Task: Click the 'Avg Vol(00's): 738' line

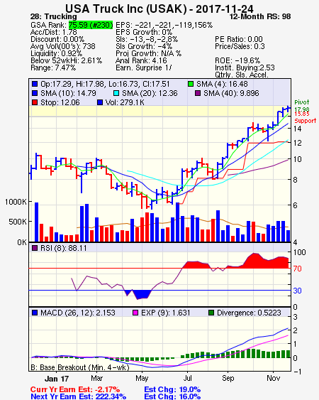Action: tap(63, 46)
